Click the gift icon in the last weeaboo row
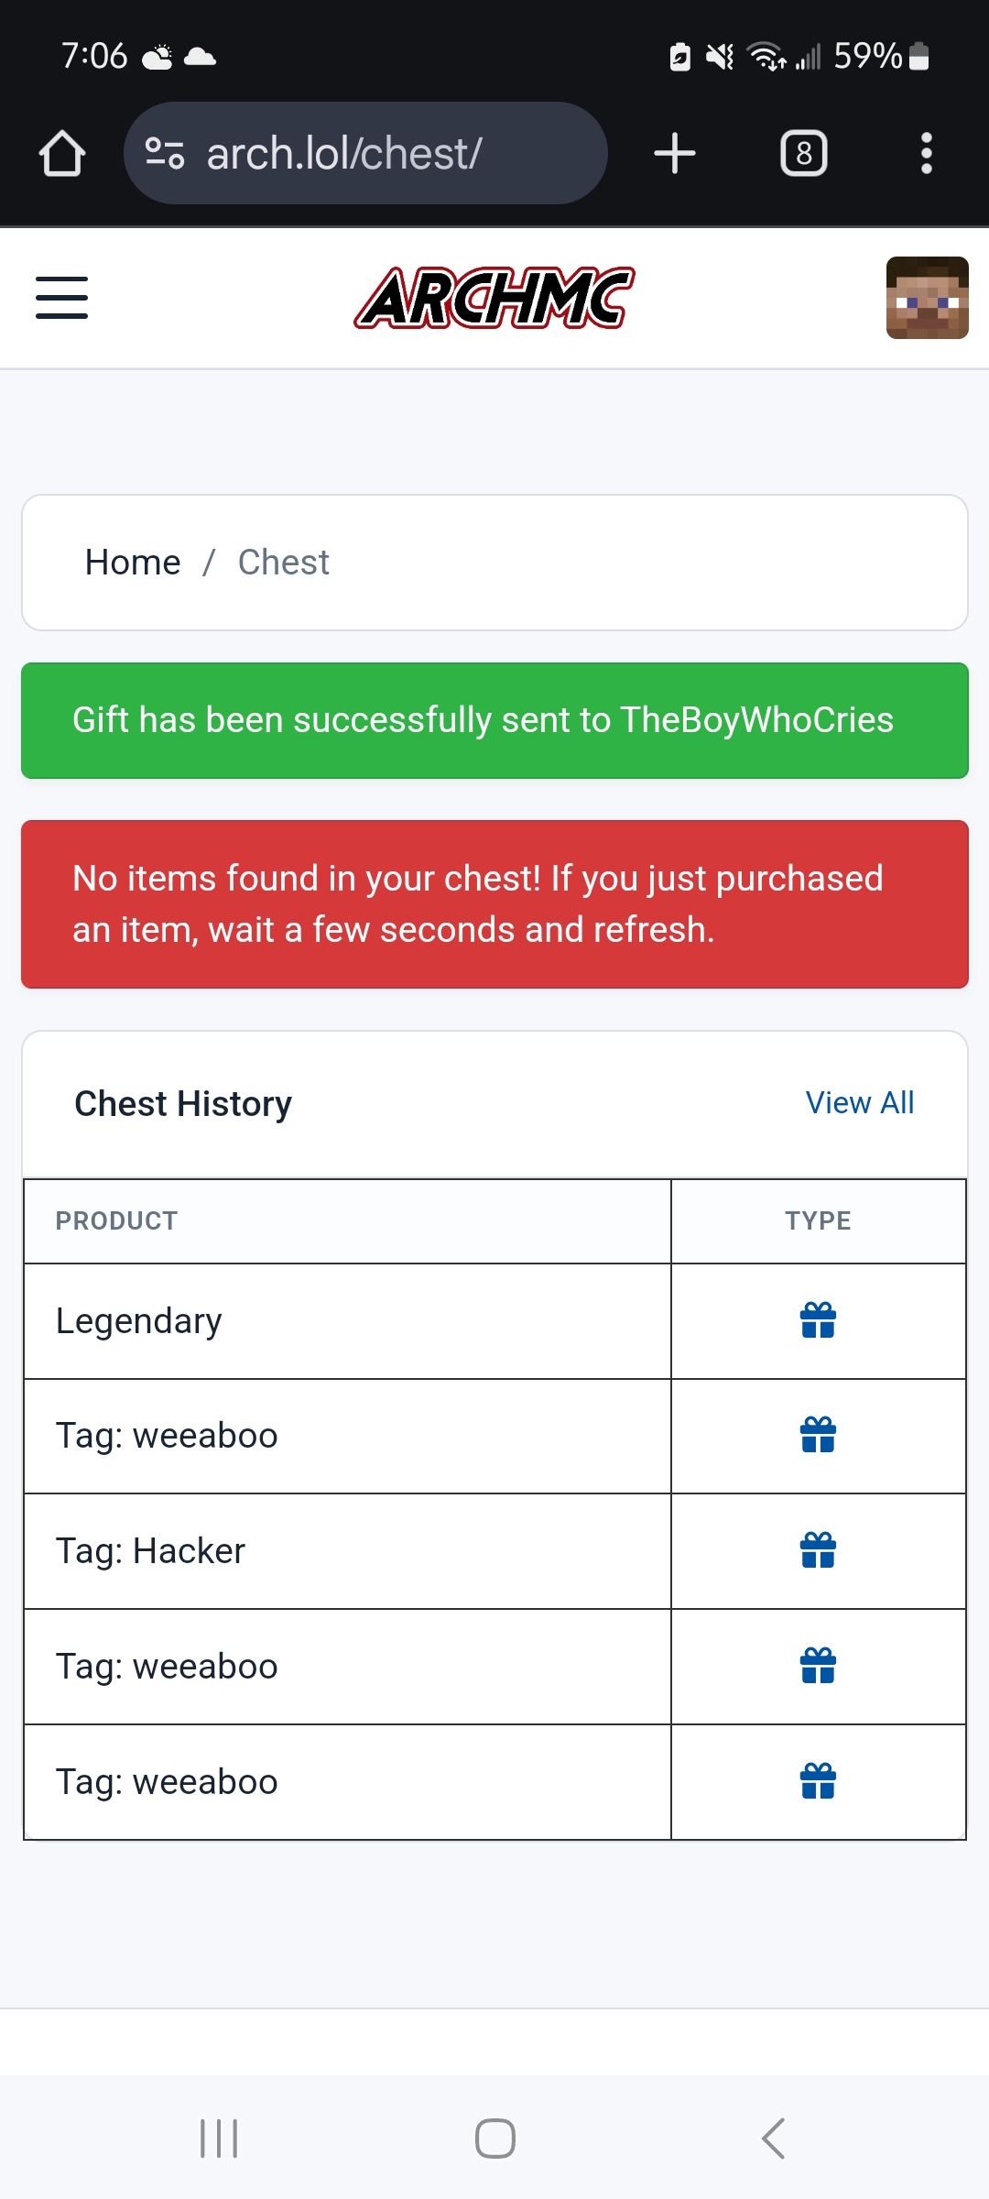This screenshot has width=989, height=2199. click(x=818, y=1781)
